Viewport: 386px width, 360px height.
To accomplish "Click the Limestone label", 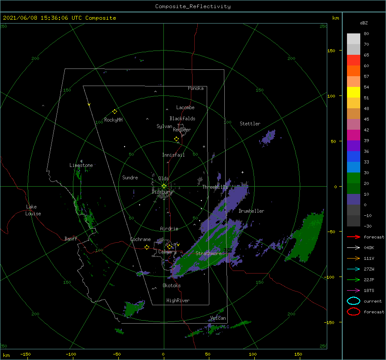I will (x=81, y=165).
